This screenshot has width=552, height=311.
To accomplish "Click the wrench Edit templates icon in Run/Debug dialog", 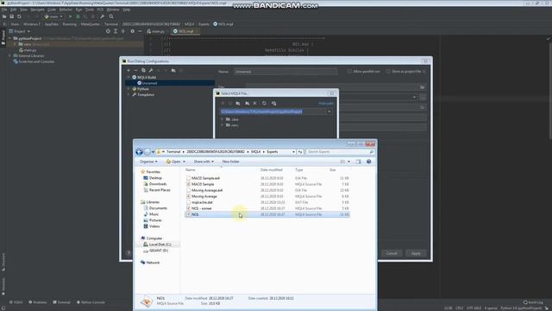I will 151,71.
